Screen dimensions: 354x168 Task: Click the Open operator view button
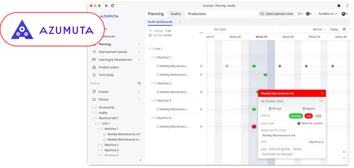[277, 14]
